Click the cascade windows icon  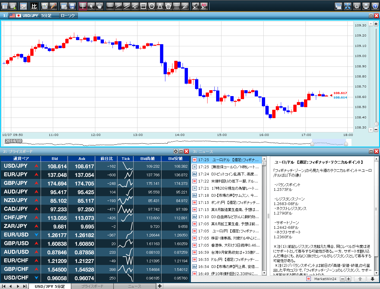338,6
